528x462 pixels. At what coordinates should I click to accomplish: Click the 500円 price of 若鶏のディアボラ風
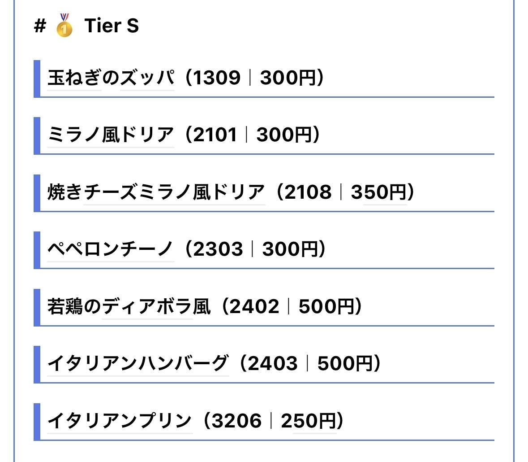click(x=326, y=307)
